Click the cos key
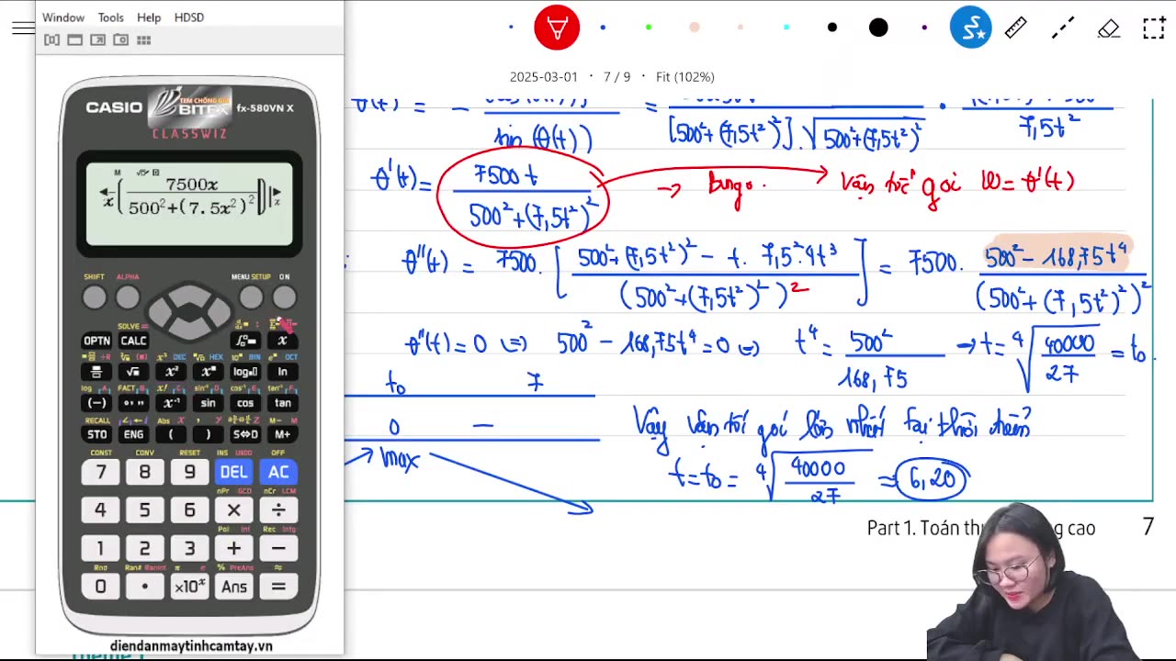This screenshot has width=1176, height=661. tap(245, 403)
